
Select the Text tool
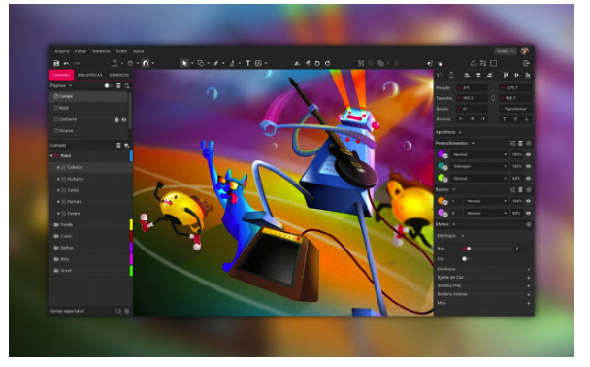point(248,64)
